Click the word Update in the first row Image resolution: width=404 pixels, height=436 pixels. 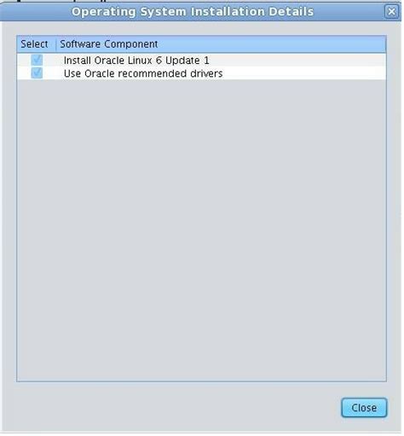click(x=182, y=61)
